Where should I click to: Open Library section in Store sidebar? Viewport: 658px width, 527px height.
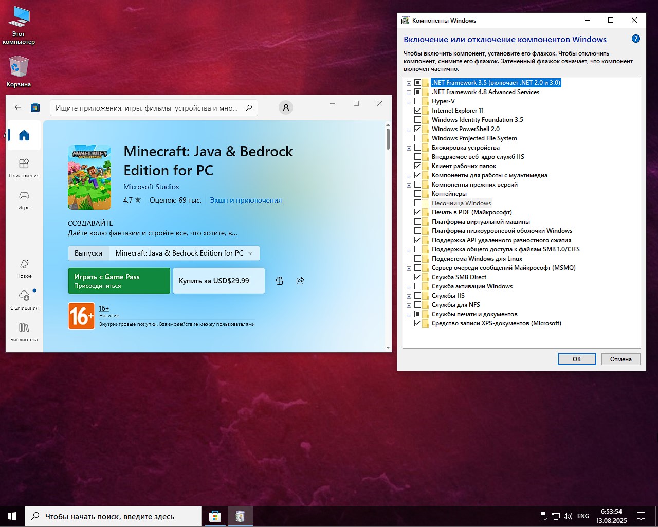[24, 332]
